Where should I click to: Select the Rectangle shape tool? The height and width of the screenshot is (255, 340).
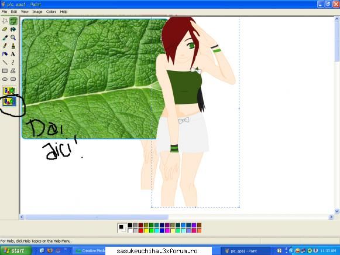click(x=5, y=71)
